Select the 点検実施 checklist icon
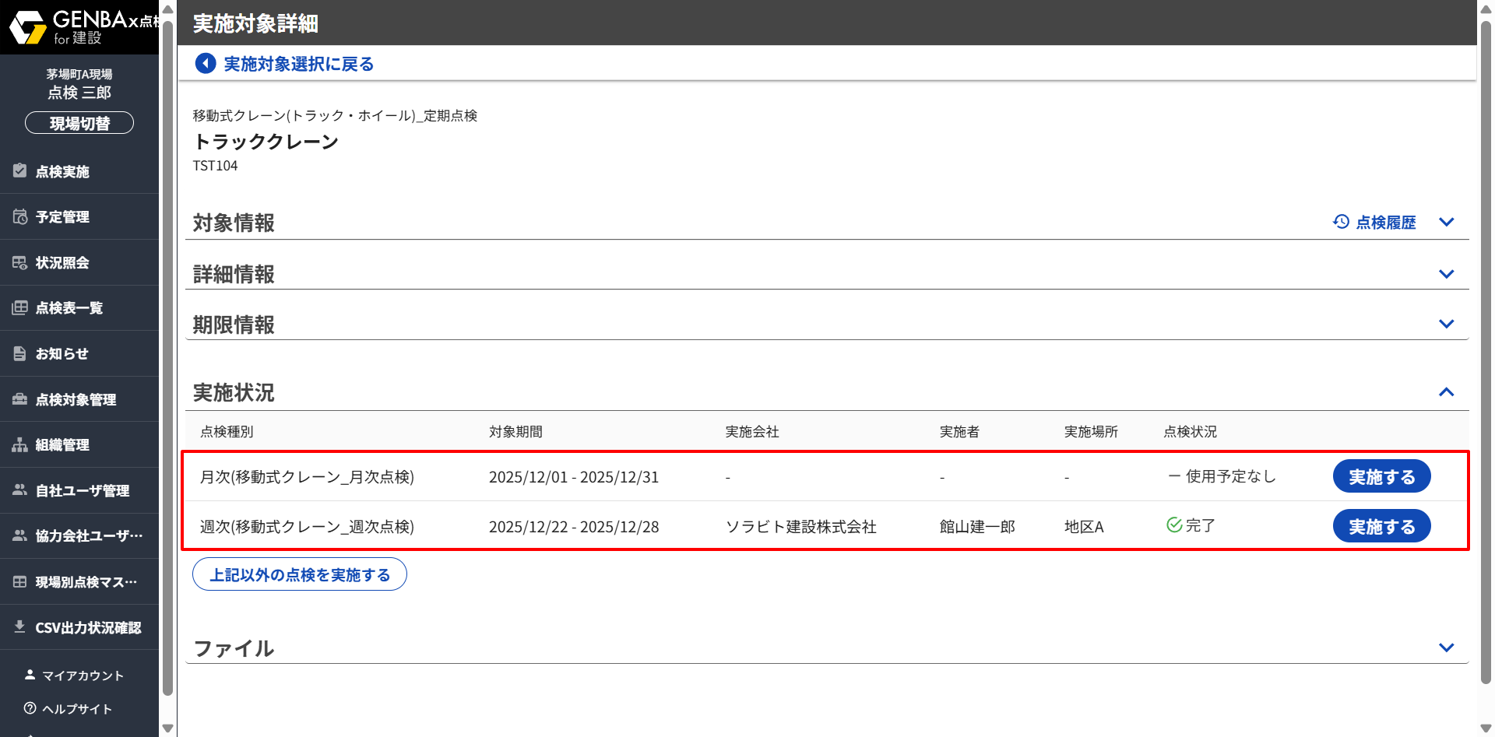1495x737 pixels. (20, 171)
